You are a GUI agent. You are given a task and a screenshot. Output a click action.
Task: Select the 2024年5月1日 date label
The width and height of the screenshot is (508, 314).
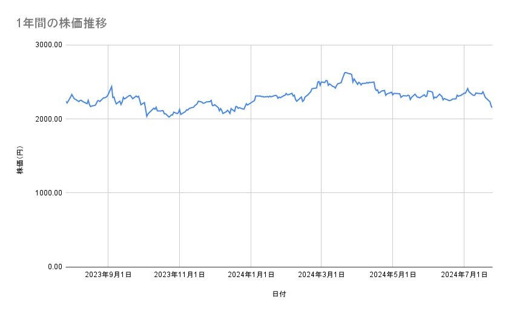pos(393,275)
